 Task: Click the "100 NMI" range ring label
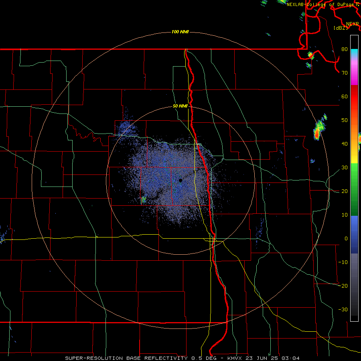180,32
